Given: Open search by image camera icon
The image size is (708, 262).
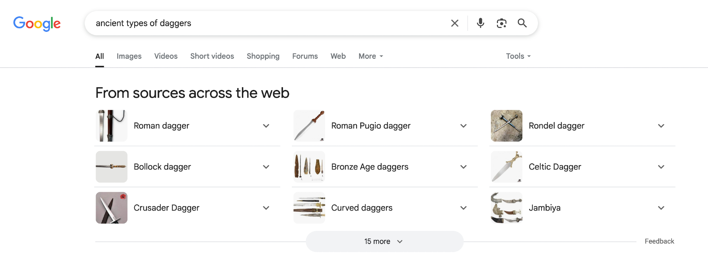Looking at the screenshot, I should (x=502, y=23).
